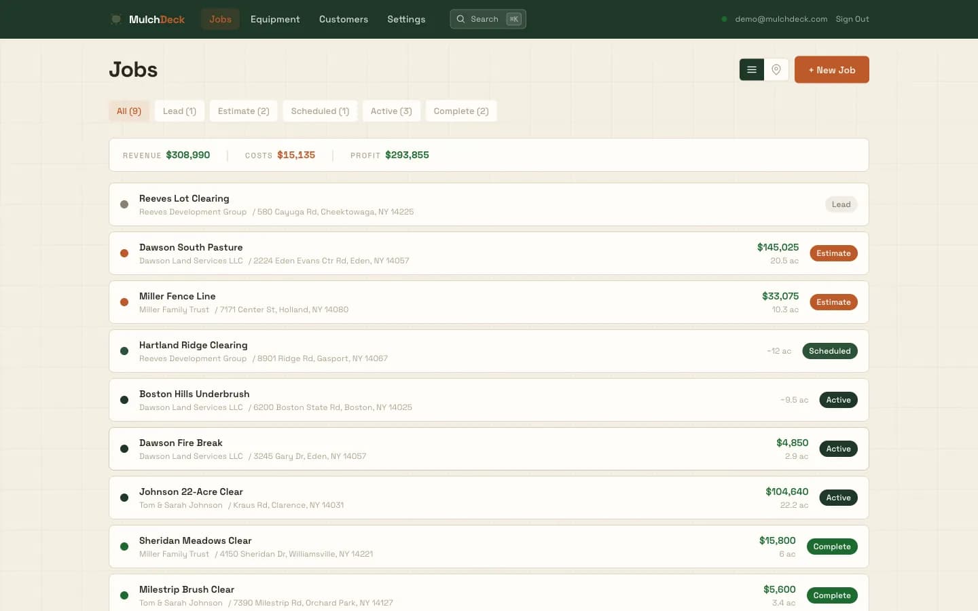Viewport: 978px width, 611px height.
Task: Click status dot of Reeves Lot Clearing
Action: click(x=124, y=204)
